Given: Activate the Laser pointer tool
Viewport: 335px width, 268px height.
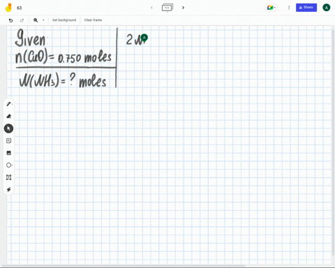Looking at the screenshot, I should [x=8, y=190].
